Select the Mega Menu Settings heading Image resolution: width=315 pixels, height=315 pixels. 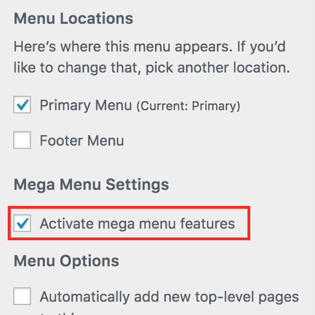click(x=91, y=185)
